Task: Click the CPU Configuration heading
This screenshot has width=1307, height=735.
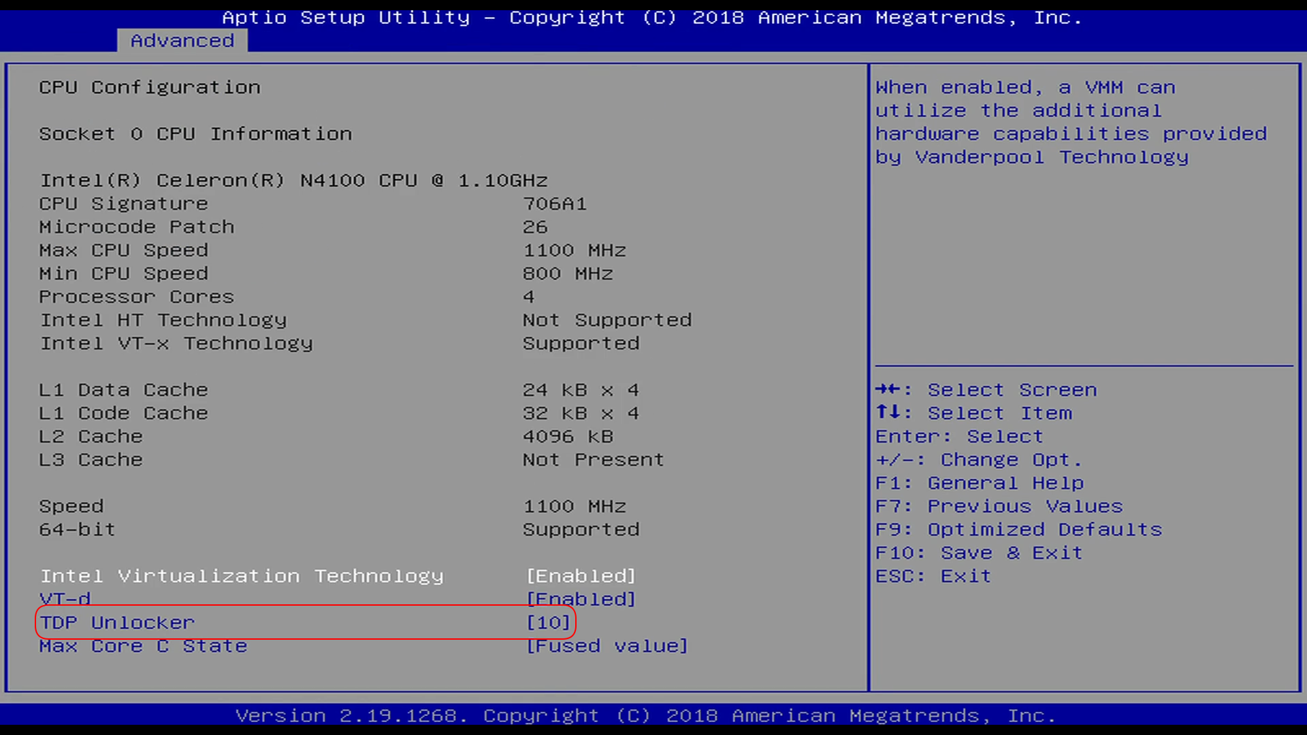Action: pos(150,88)
